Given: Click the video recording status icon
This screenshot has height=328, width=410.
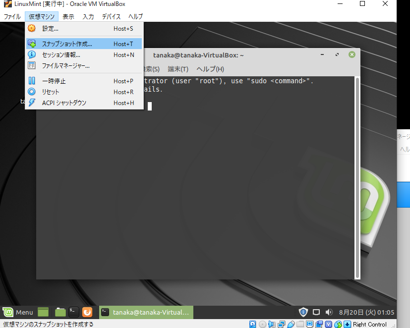Looking at the screenshot, I should [319, 325].
